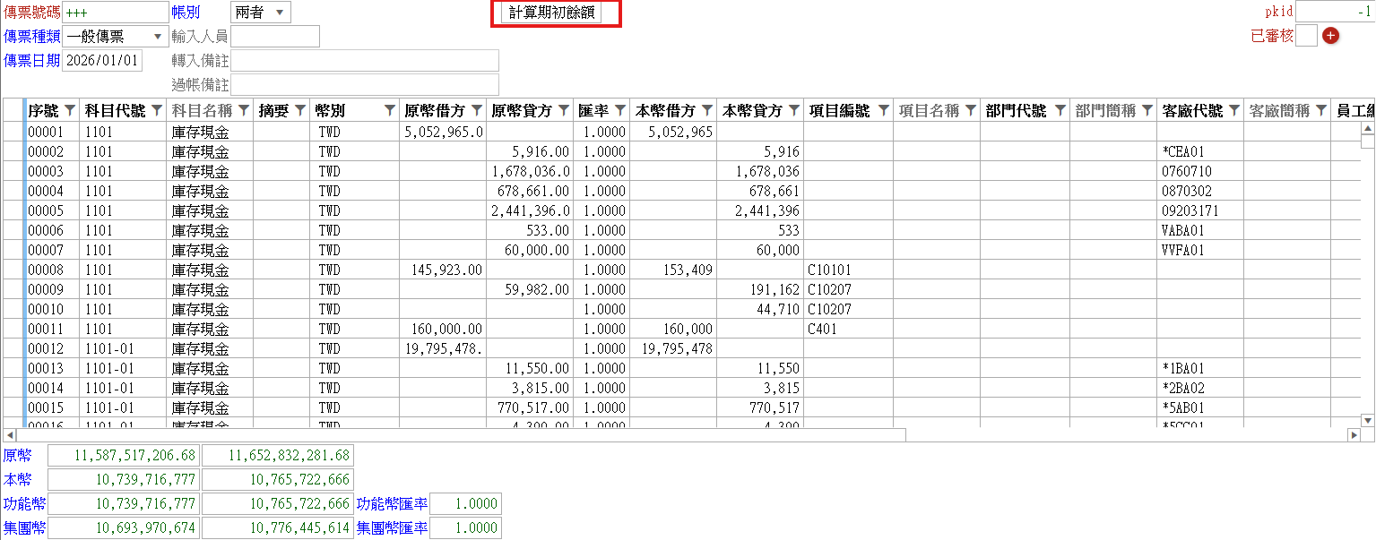Open filter icon on 科目名稱 column

click(x=243, y=110)
